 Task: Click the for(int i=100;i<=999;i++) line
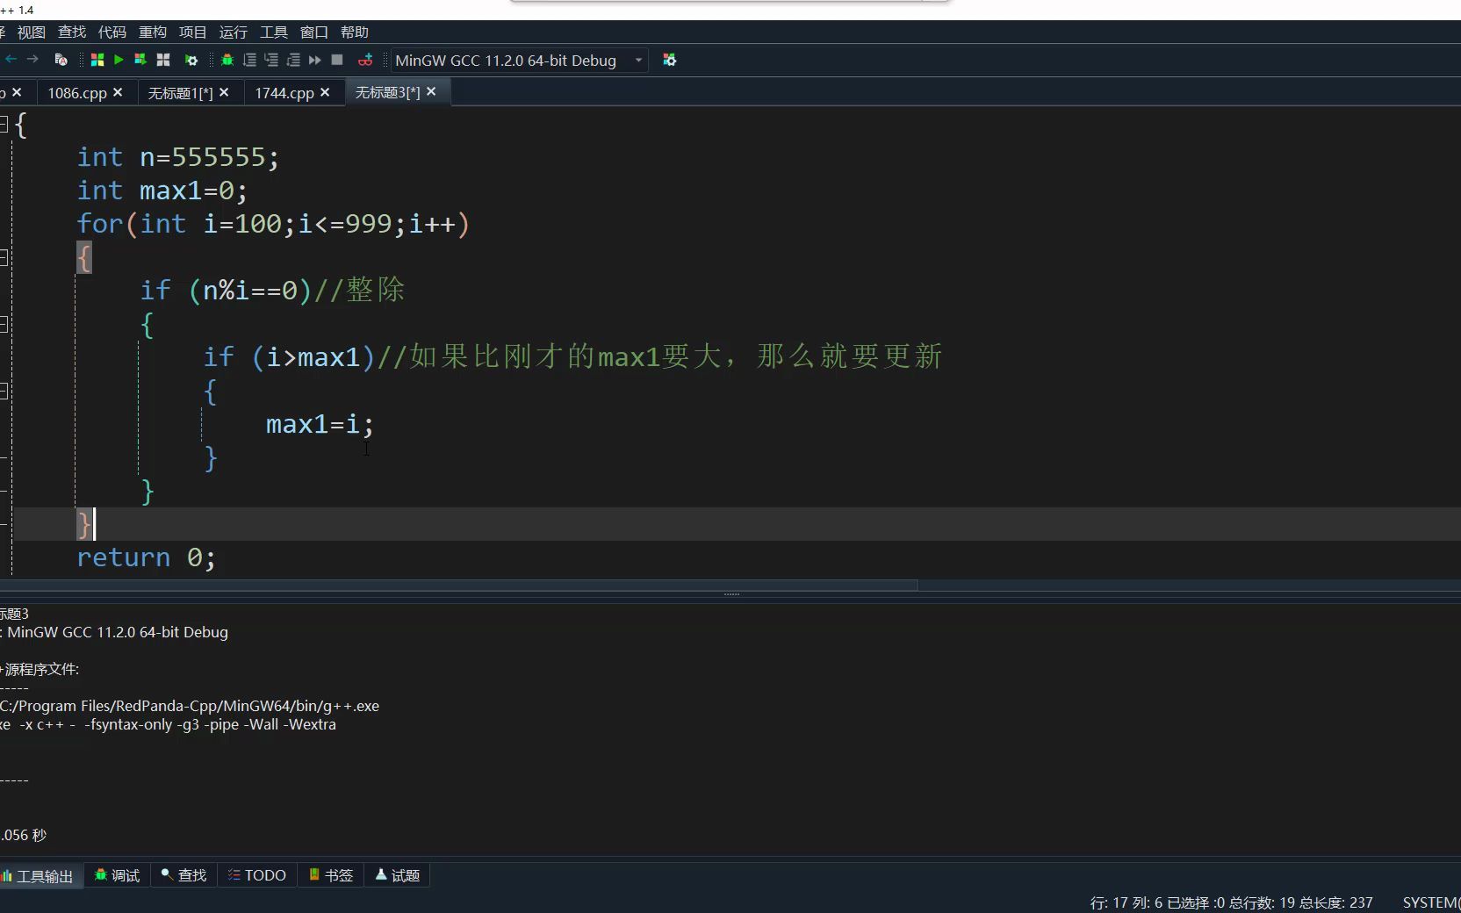coord(274,225)
